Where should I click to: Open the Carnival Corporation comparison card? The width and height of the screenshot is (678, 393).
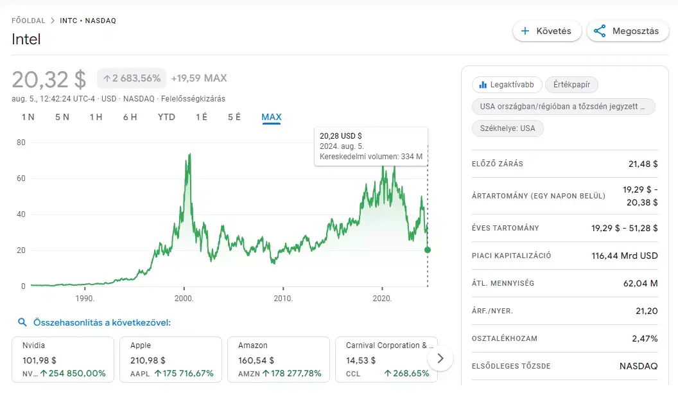tap(387, 360)
